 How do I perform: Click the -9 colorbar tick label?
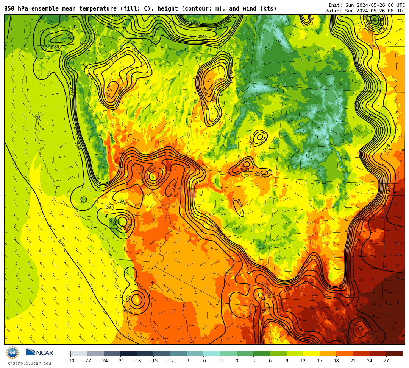tap(187, 361)
